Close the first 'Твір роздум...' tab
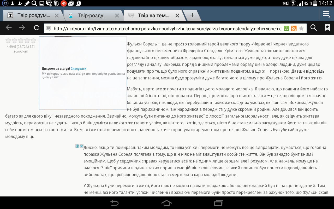Image resolution: width=334 pixels, height=209 pixels. 57,15
